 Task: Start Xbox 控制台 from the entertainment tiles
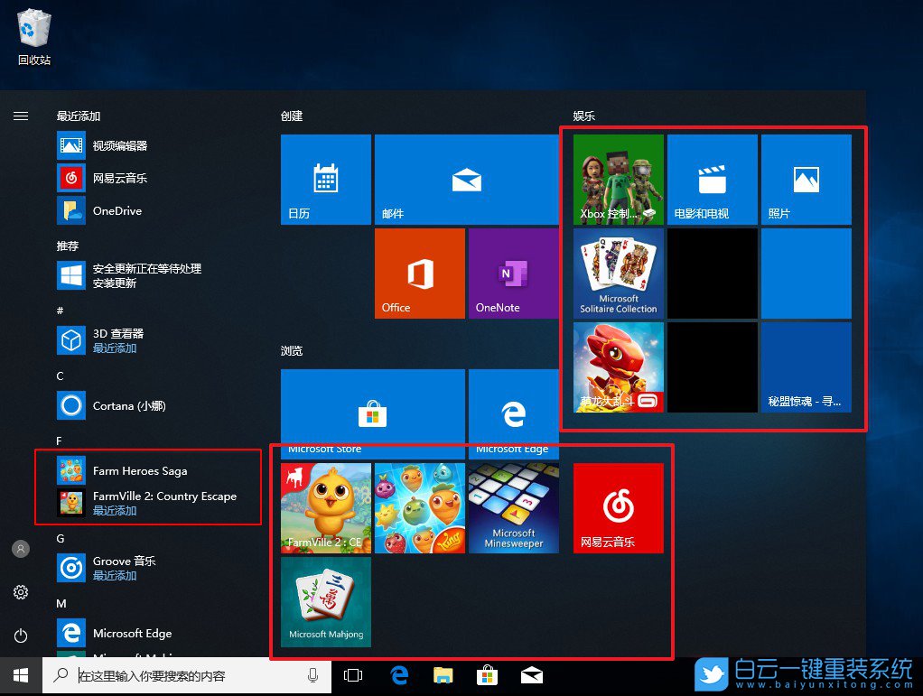click(618, 179)
